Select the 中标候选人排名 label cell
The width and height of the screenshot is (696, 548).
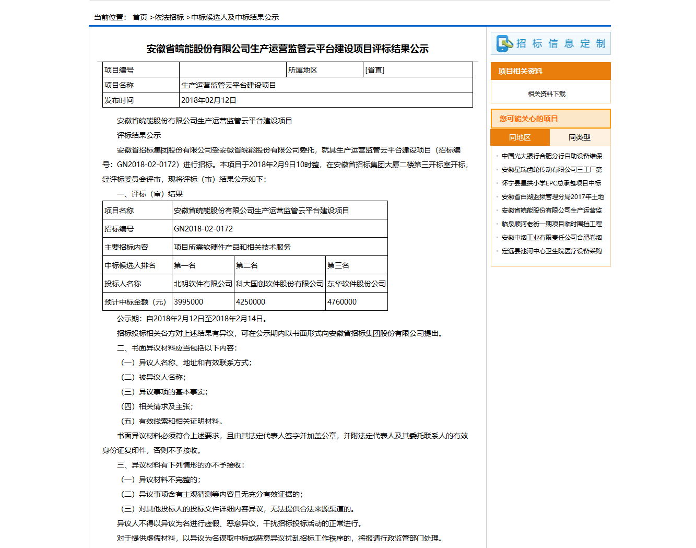pyautogui.click(x=137, y=265)
